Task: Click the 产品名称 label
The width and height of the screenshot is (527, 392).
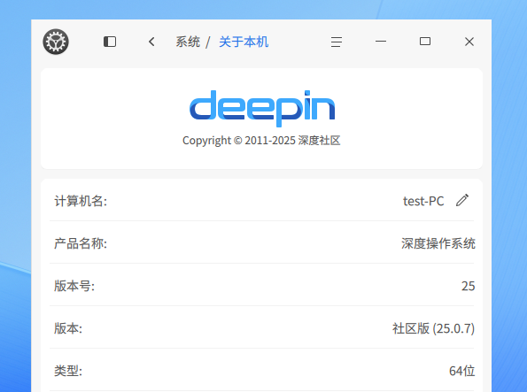Action: [81, 243]
